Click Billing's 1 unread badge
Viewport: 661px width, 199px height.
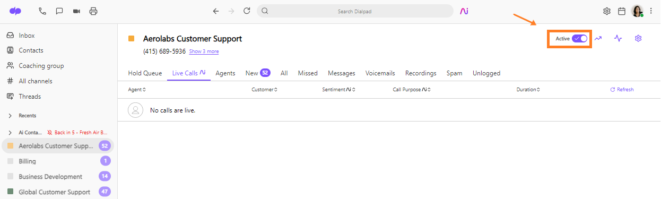[105, 161]
